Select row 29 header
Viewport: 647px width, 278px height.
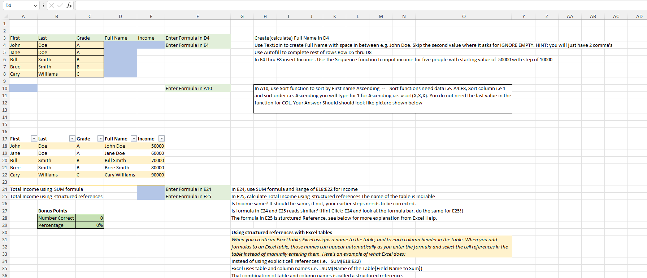tap(5, 225)
